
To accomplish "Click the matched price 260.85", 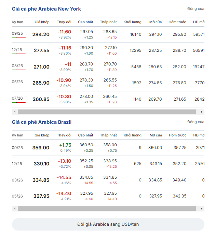I will point(41,99).
